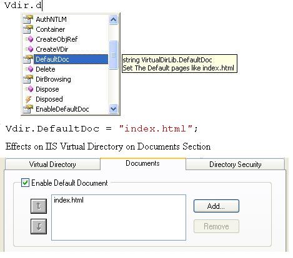This screenshot has height=258, width=293.
Task: Select Disposed in the completion list
Action: point(49,99)
